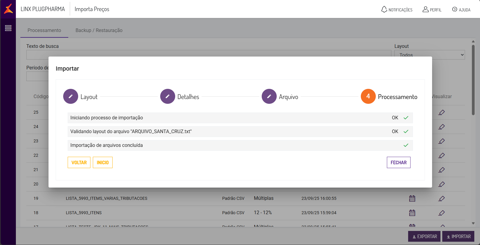Open the Perfil user menu
480x245 pixels.
pyautogui.click(x=432, y=10)
